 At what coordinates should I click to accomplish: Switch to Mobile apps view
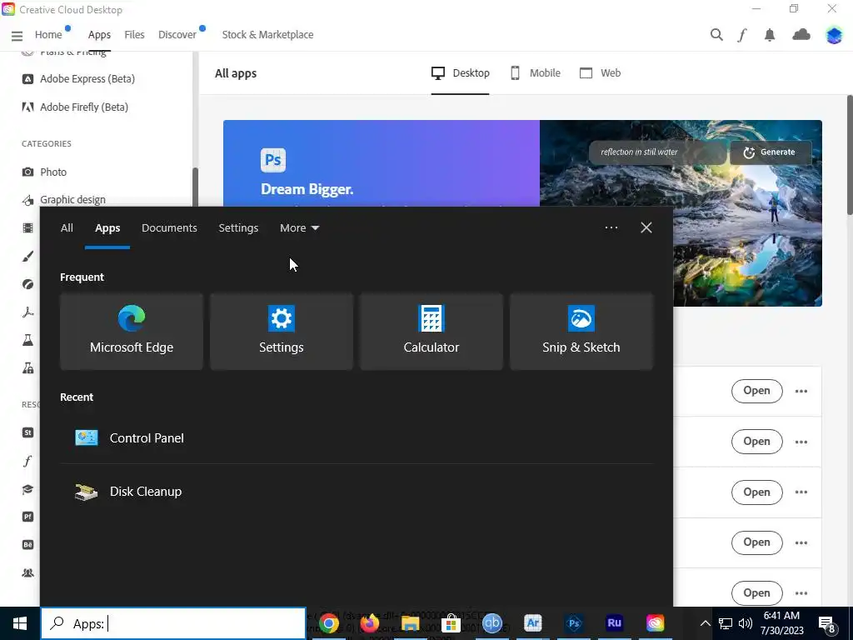coord(536,73)
